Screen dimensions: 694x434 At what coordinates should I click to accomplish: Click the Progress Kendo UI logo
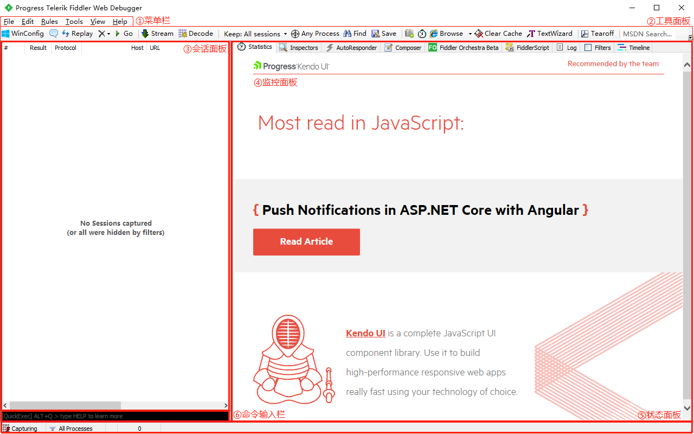(x=291, y=66)
